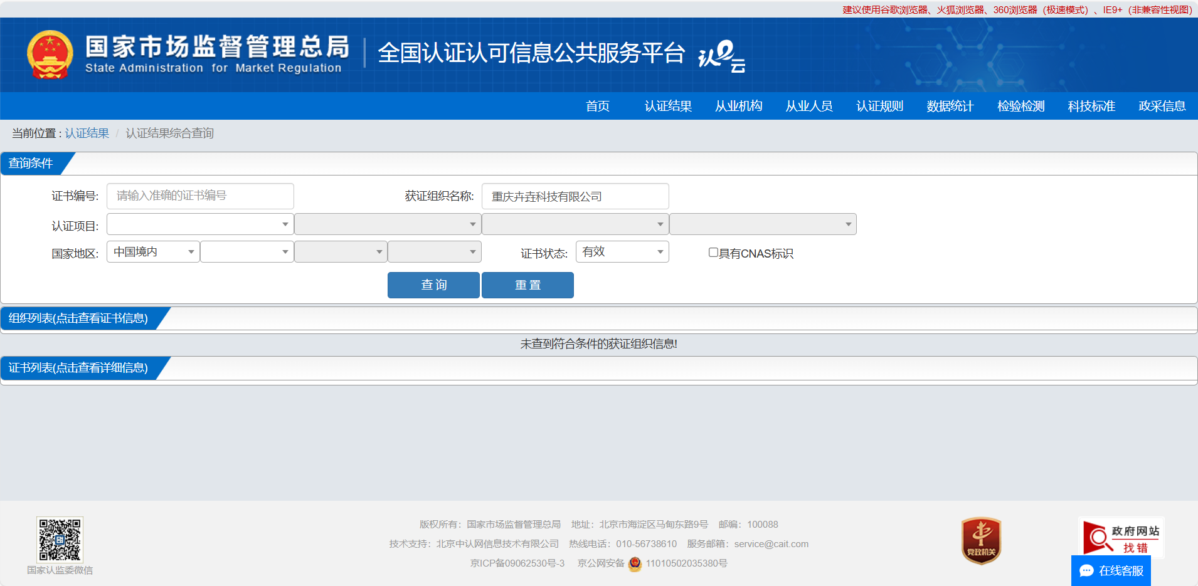Click the 获证组织名称 input field
The height and width of the screenshot is (586, 1198).
[x=575, y=196]
